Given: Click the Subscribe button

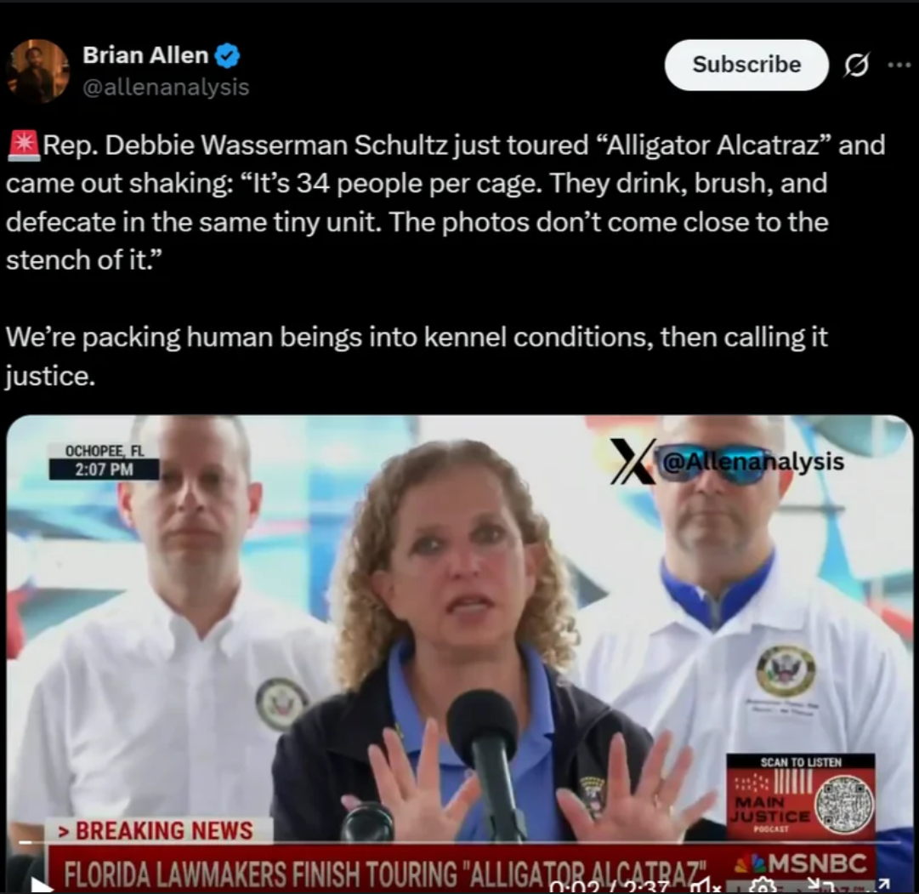Looking at the screenshot, I should point(746,65).
